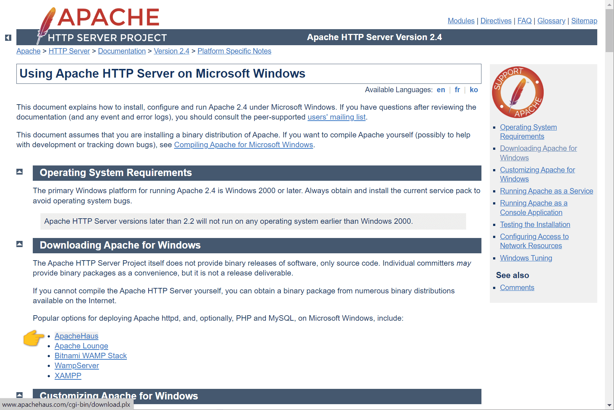The width and height of the screenshot is (614, 410).
Task: Open the Comments link under See also
Action: tap(517, 288)
